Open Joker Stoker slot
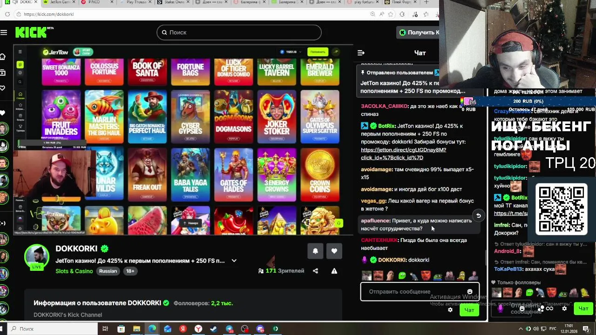This screenshot has width=596, height=335. pos(277,116)
